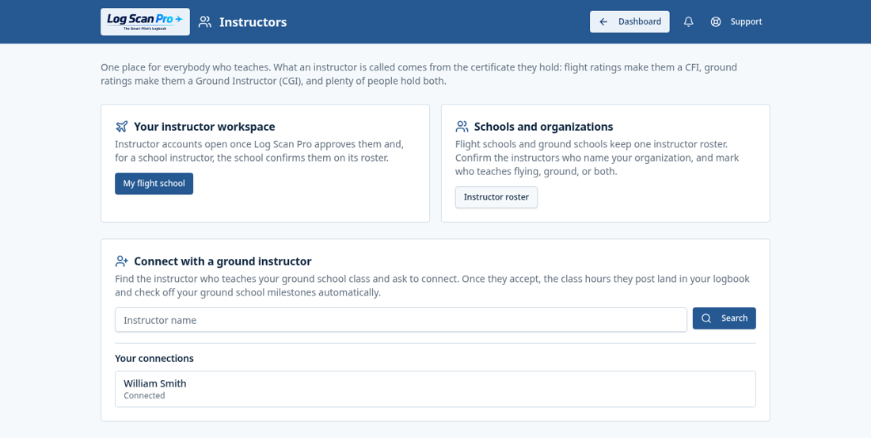Click the add-person icon beside Connect with a ground instructor
The image size is (871, 438).
pos(122,261)
